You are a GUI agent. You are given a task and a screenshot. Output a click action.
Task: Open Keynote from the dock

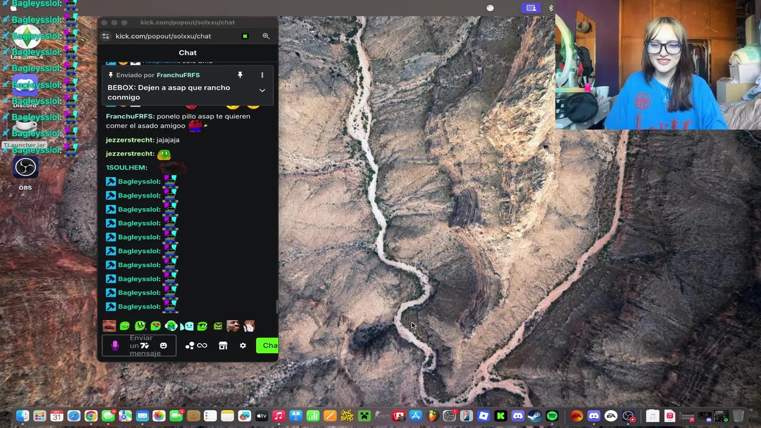(x=295, y=416)
